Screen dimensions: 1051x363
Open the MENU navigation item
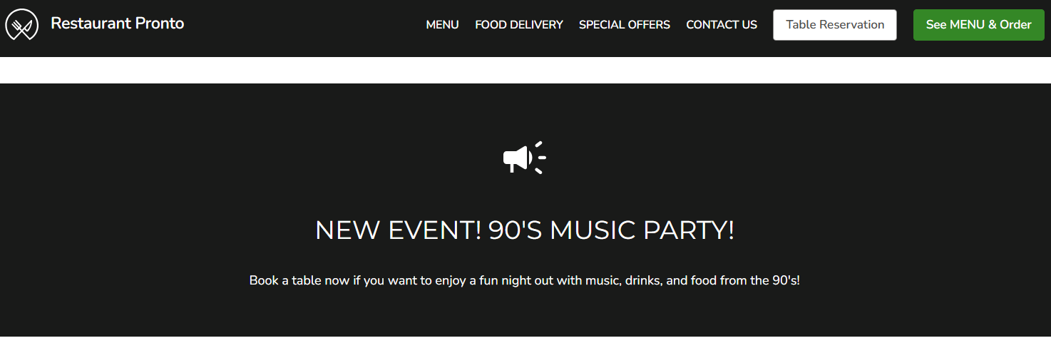[x=442, y=25]
